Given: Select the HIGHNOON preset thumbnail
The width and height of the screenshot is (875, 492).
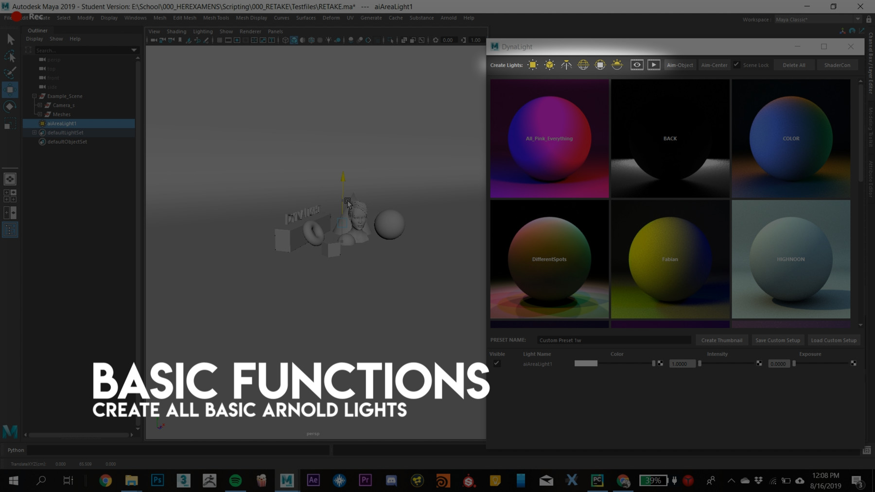Looking at the screenshot, I should [791, 259].
